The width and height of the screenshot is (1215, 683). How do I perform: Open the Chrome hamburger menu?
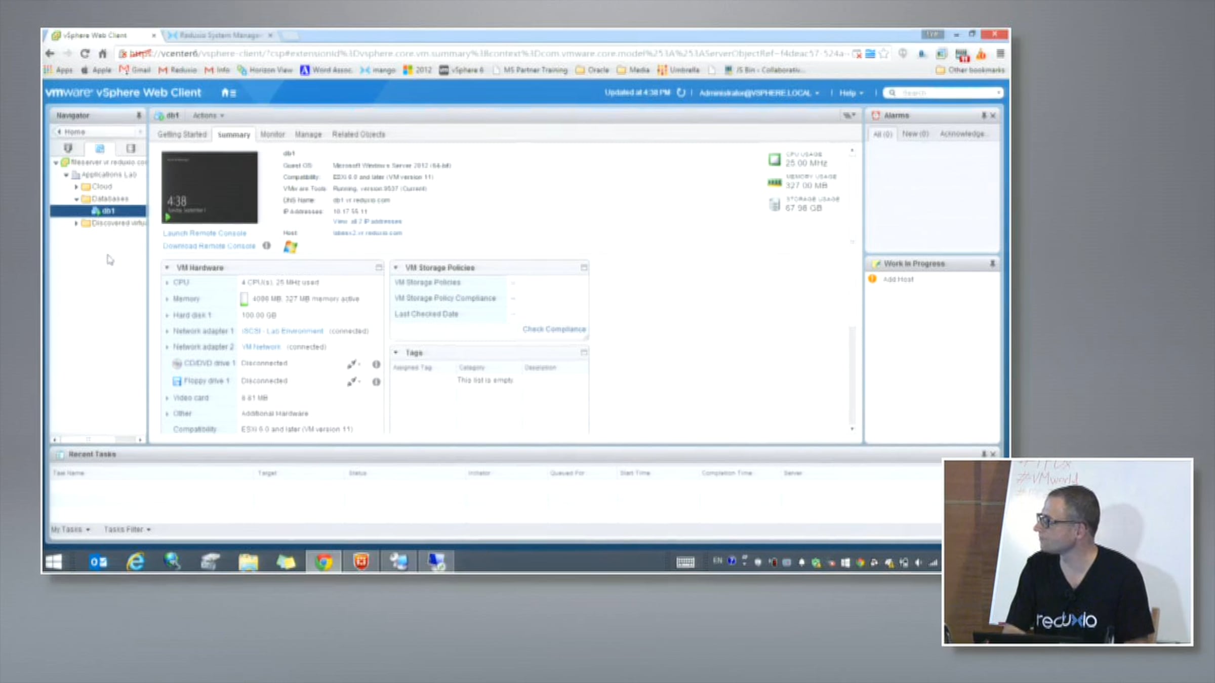tap(1000, 54)
